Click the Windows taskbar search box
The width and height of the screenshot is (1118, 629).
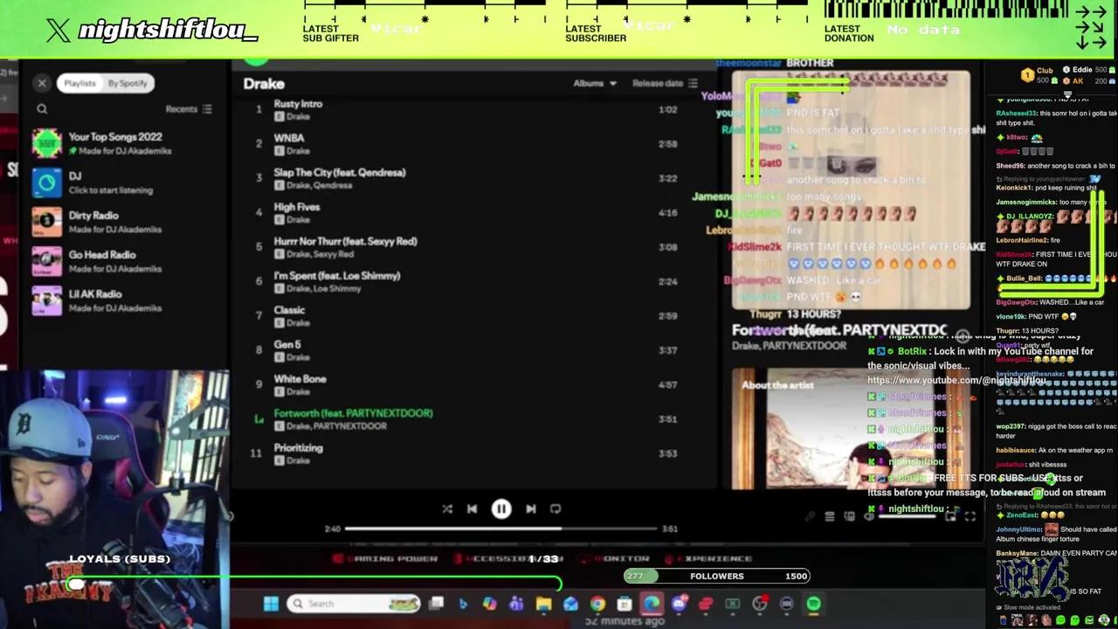354,604
